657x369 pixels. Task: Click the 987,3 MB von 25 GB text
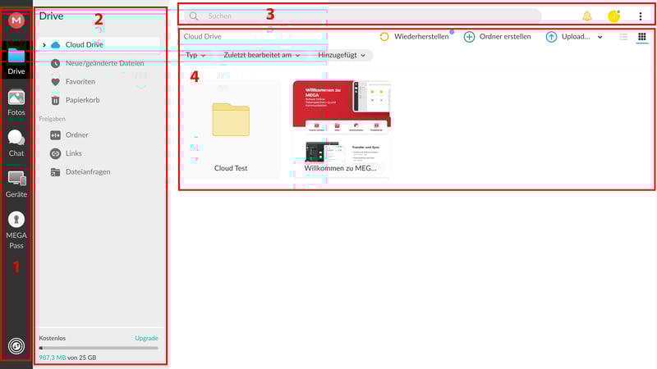(x=67, y=358)
